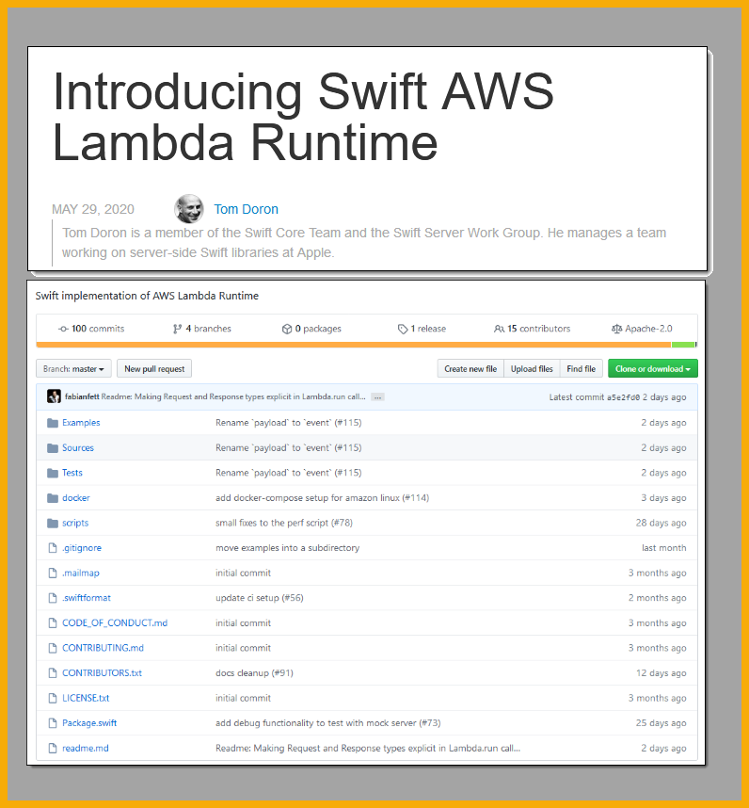Open the 0 packages tab
Image resolution: width=749 pixels, height=808 pixels.
[312, 329]
